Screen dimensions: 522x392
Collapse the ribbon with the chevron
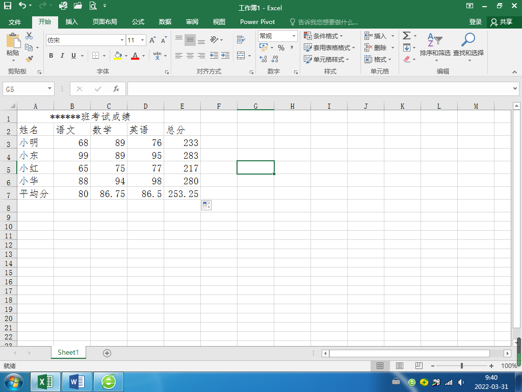(x=514, y=71)
